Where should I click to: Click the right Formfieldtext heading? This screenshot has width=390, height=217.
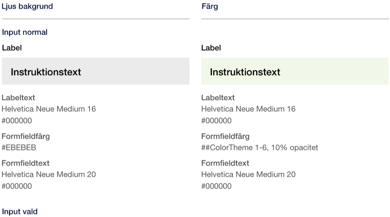pyautogui.click(x=225, y=163)
